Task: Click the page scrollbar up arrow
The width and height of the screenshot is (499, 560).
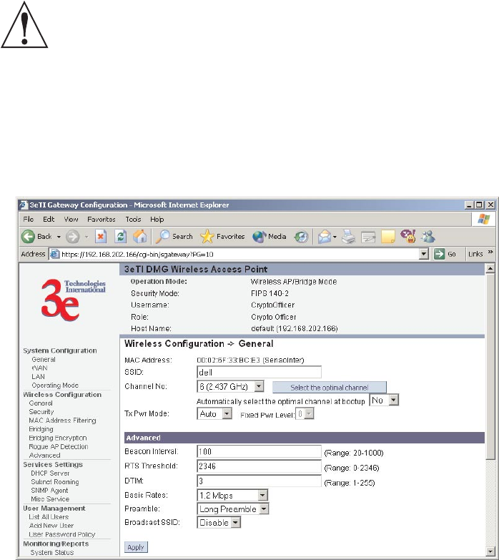Action: [490, 268]
